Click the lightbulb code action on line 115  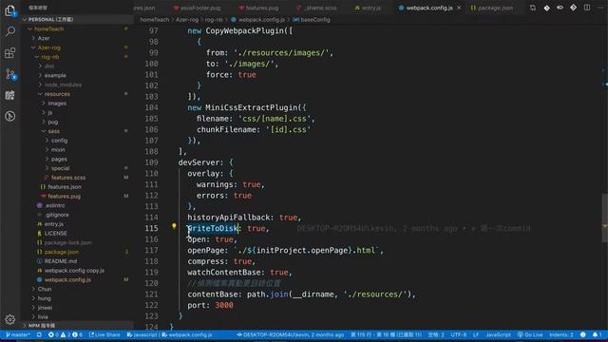pyautogui.click(x=174, y=226)
